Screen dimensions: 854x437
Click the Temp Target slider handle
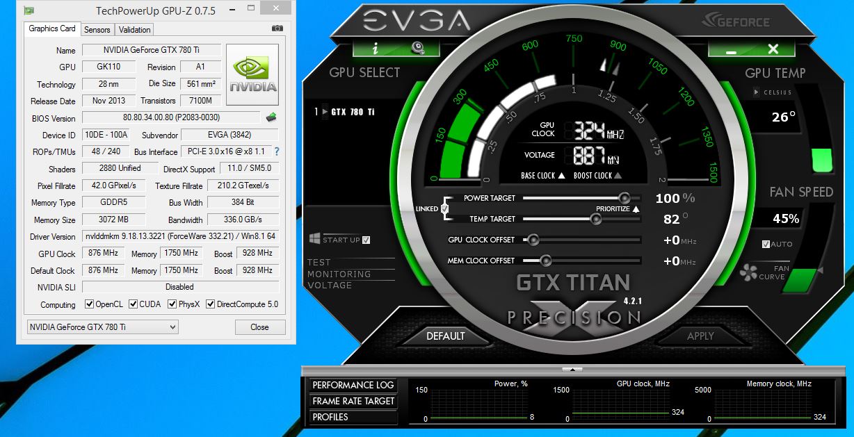pyautogui.click(x=595, y=219)
